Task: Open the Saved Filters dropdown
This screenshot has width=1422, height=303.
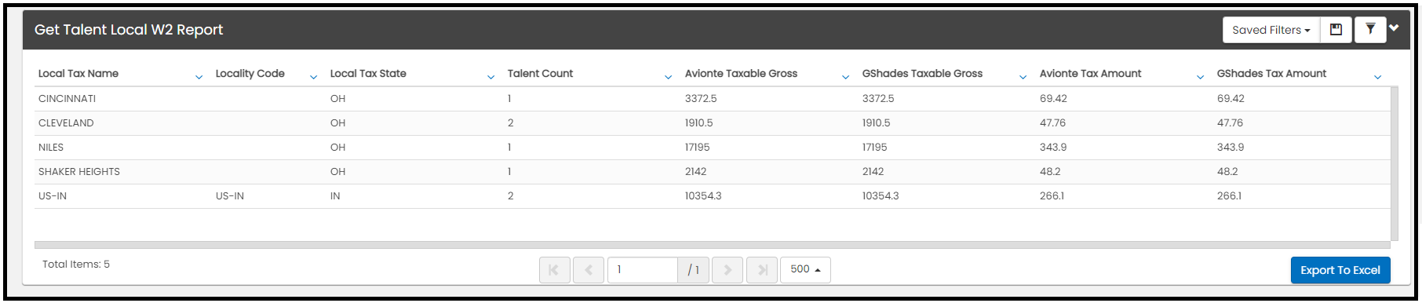Action: pyautogui.click(x=1271, y=30)
